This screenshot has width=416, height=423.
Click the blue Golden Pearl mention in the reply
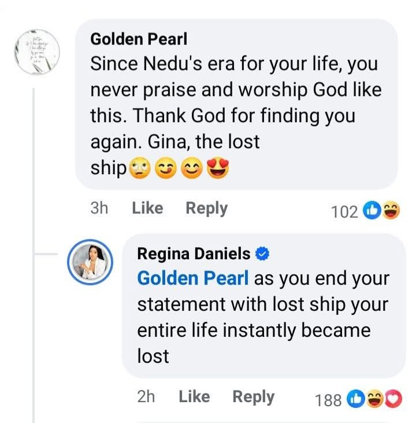[193, 278]
